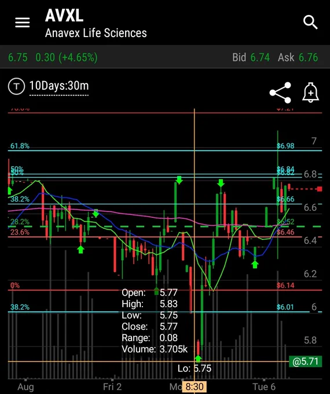Screen dimensions: 330x394
Task: Tap the 61.8% Fibonacci level label
Action: point(20,146)
